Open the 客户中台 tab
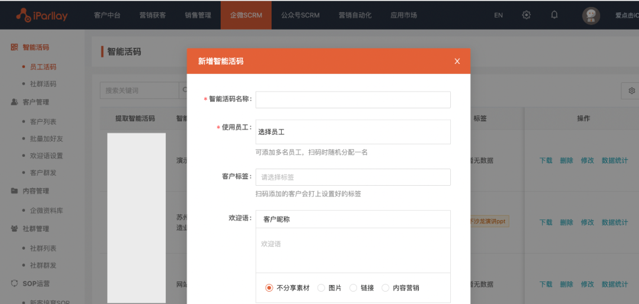 107,15
